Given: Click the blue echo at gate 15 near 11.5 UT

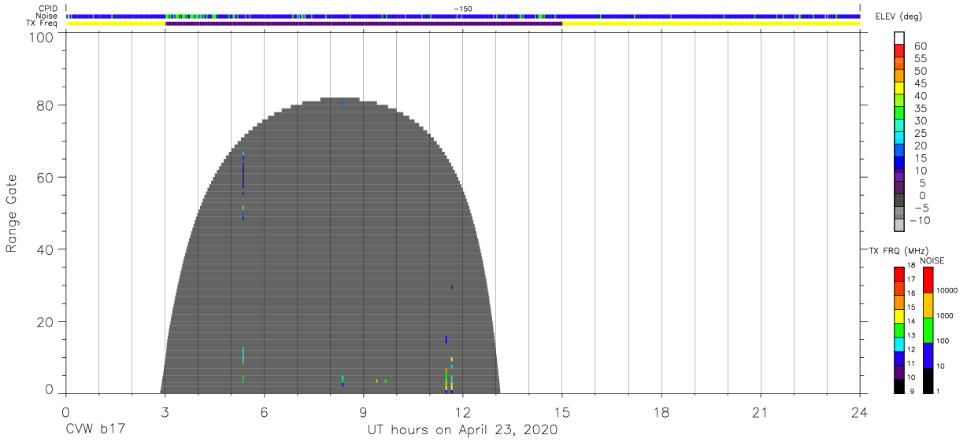Looking at the screenshot, I should pos(446,340).
